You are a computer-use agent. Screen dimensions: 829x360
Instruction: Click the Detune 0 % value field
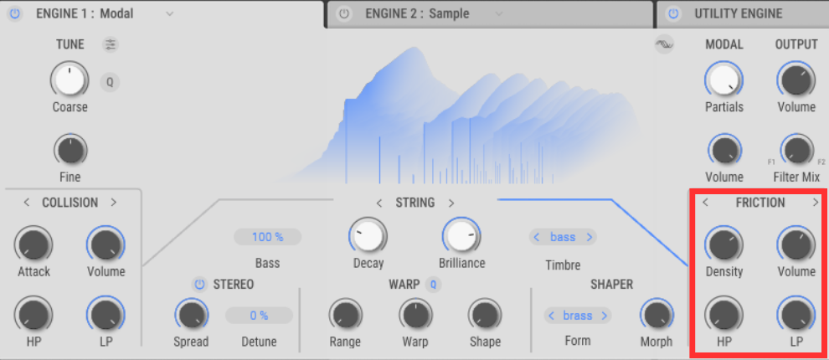(x=259, y=316)
